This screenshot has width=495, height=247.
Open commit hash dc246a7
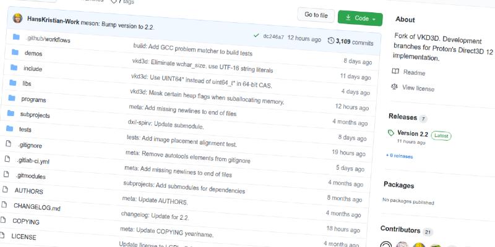(x=273, y=37)
